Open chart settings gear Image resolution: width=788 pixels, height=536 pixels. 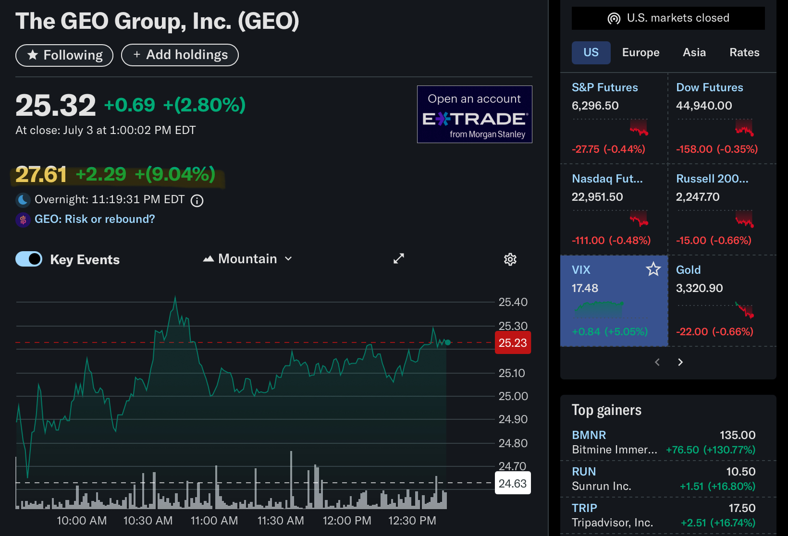pyautogui.click(x=510, y=259)
